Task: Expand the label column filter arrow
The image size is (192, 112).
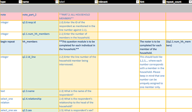Action: point(95,2)
